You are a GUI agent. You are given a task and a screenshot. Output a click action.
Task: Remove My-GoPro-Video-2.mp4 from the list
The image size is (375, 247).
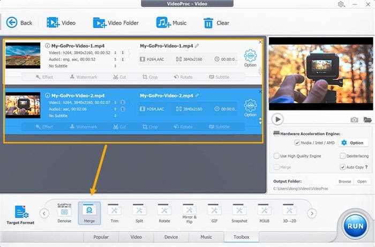click(260, 92)
